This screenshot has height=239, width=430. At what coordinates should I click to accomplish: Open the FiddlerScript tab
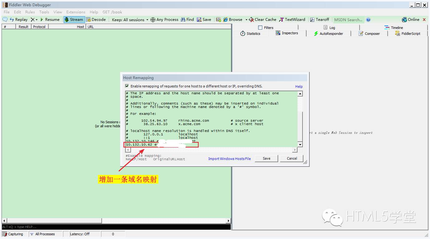point(408,33)
